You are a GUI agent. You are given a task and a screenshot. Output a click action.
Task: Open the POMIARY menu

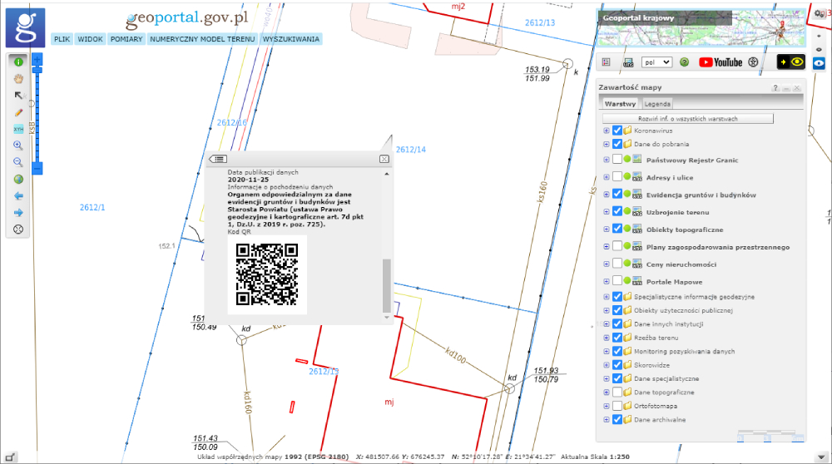click(x=126, y=39)
